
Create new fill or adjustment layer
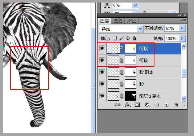tap(147, 105)
